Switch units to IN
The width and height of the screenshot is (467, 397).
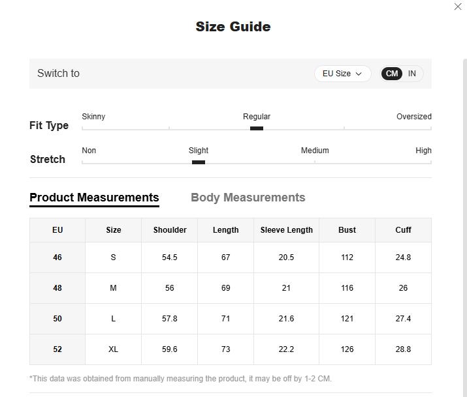point(412,74)
